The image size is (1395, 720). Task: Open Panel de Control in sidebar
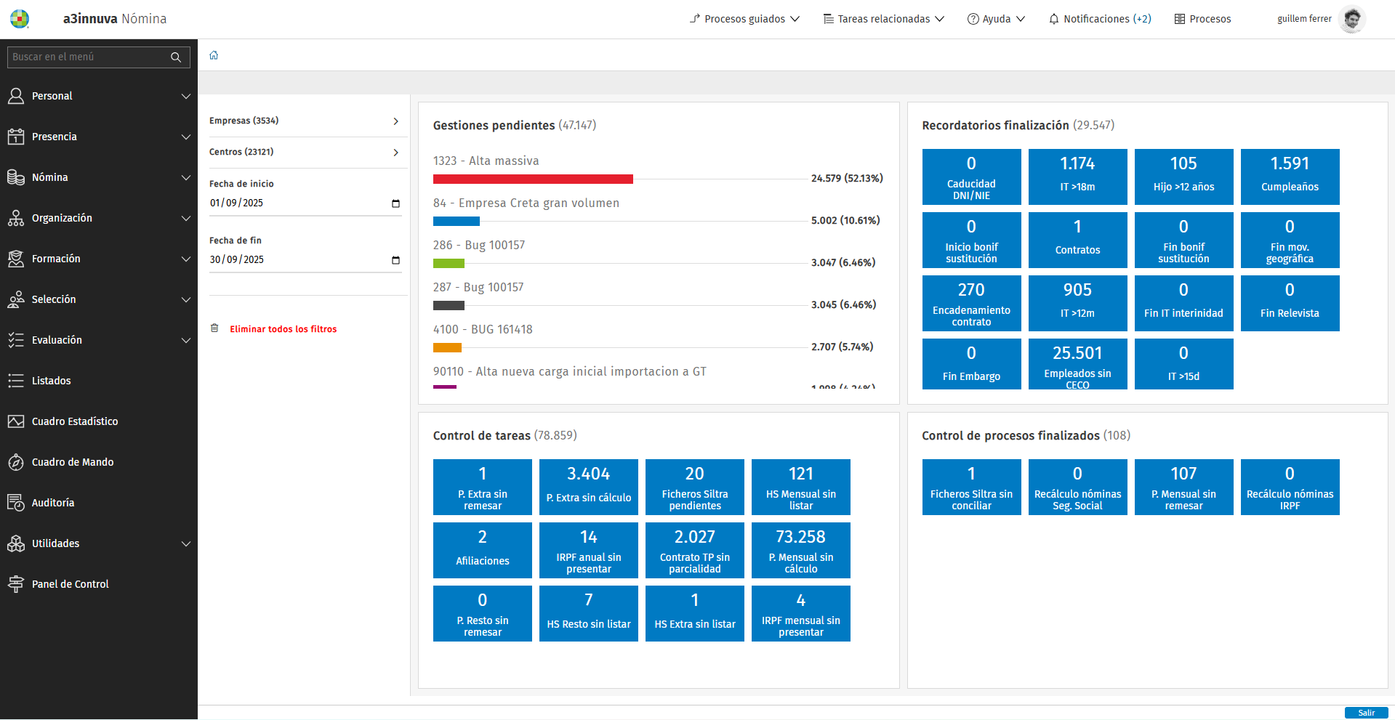(70, 584)
